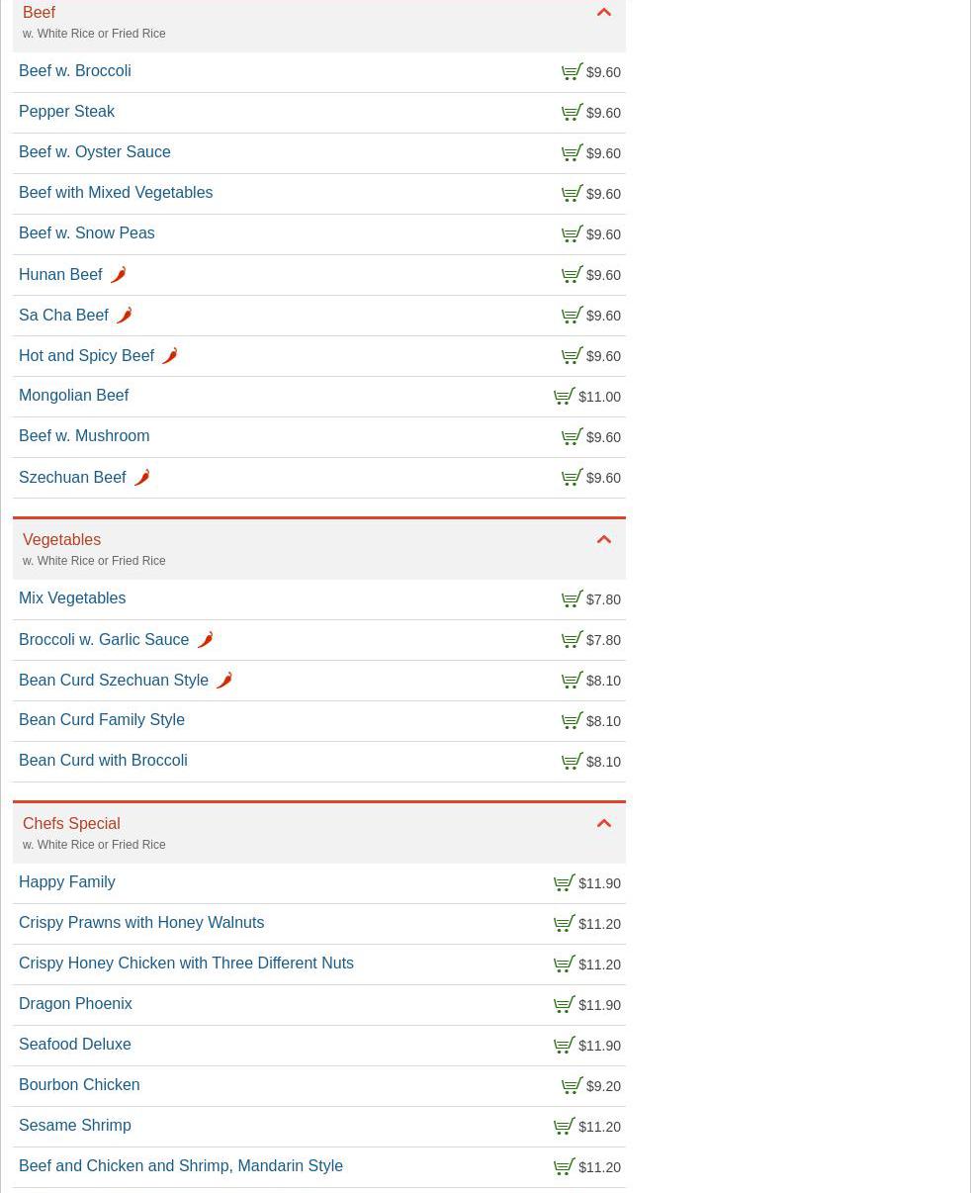Collapse the Vegetables section with its chevron
This screenshot has height=1193, width=971.
click(604, 540)
